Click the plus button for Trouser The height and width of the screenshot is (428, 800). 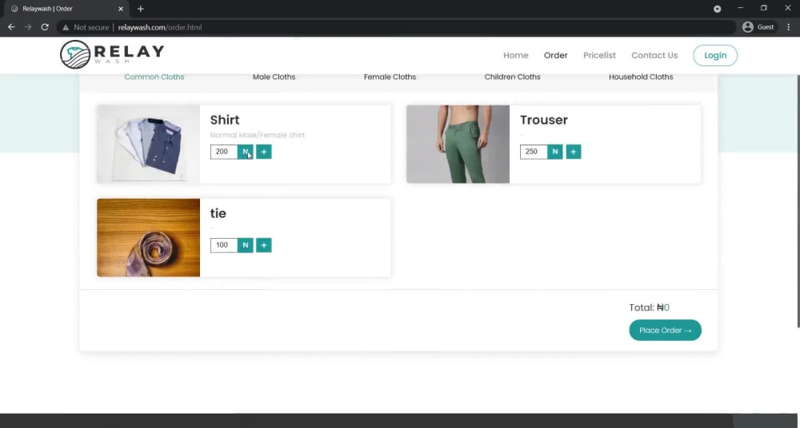(574, 152)
